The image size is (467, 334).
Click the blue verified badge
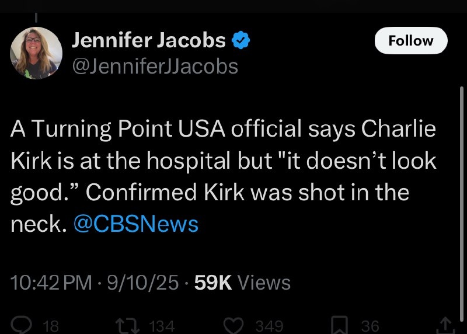pyautogui.click(x=241, y=41)
